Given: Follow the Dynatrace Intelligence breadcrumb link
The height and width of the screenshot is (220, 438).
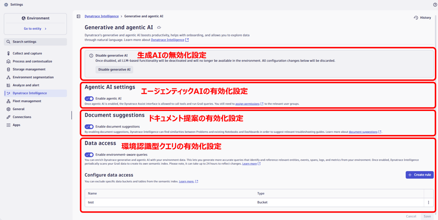Looking at the screenshot, I should pyautogui.click(x=102, y=16).
